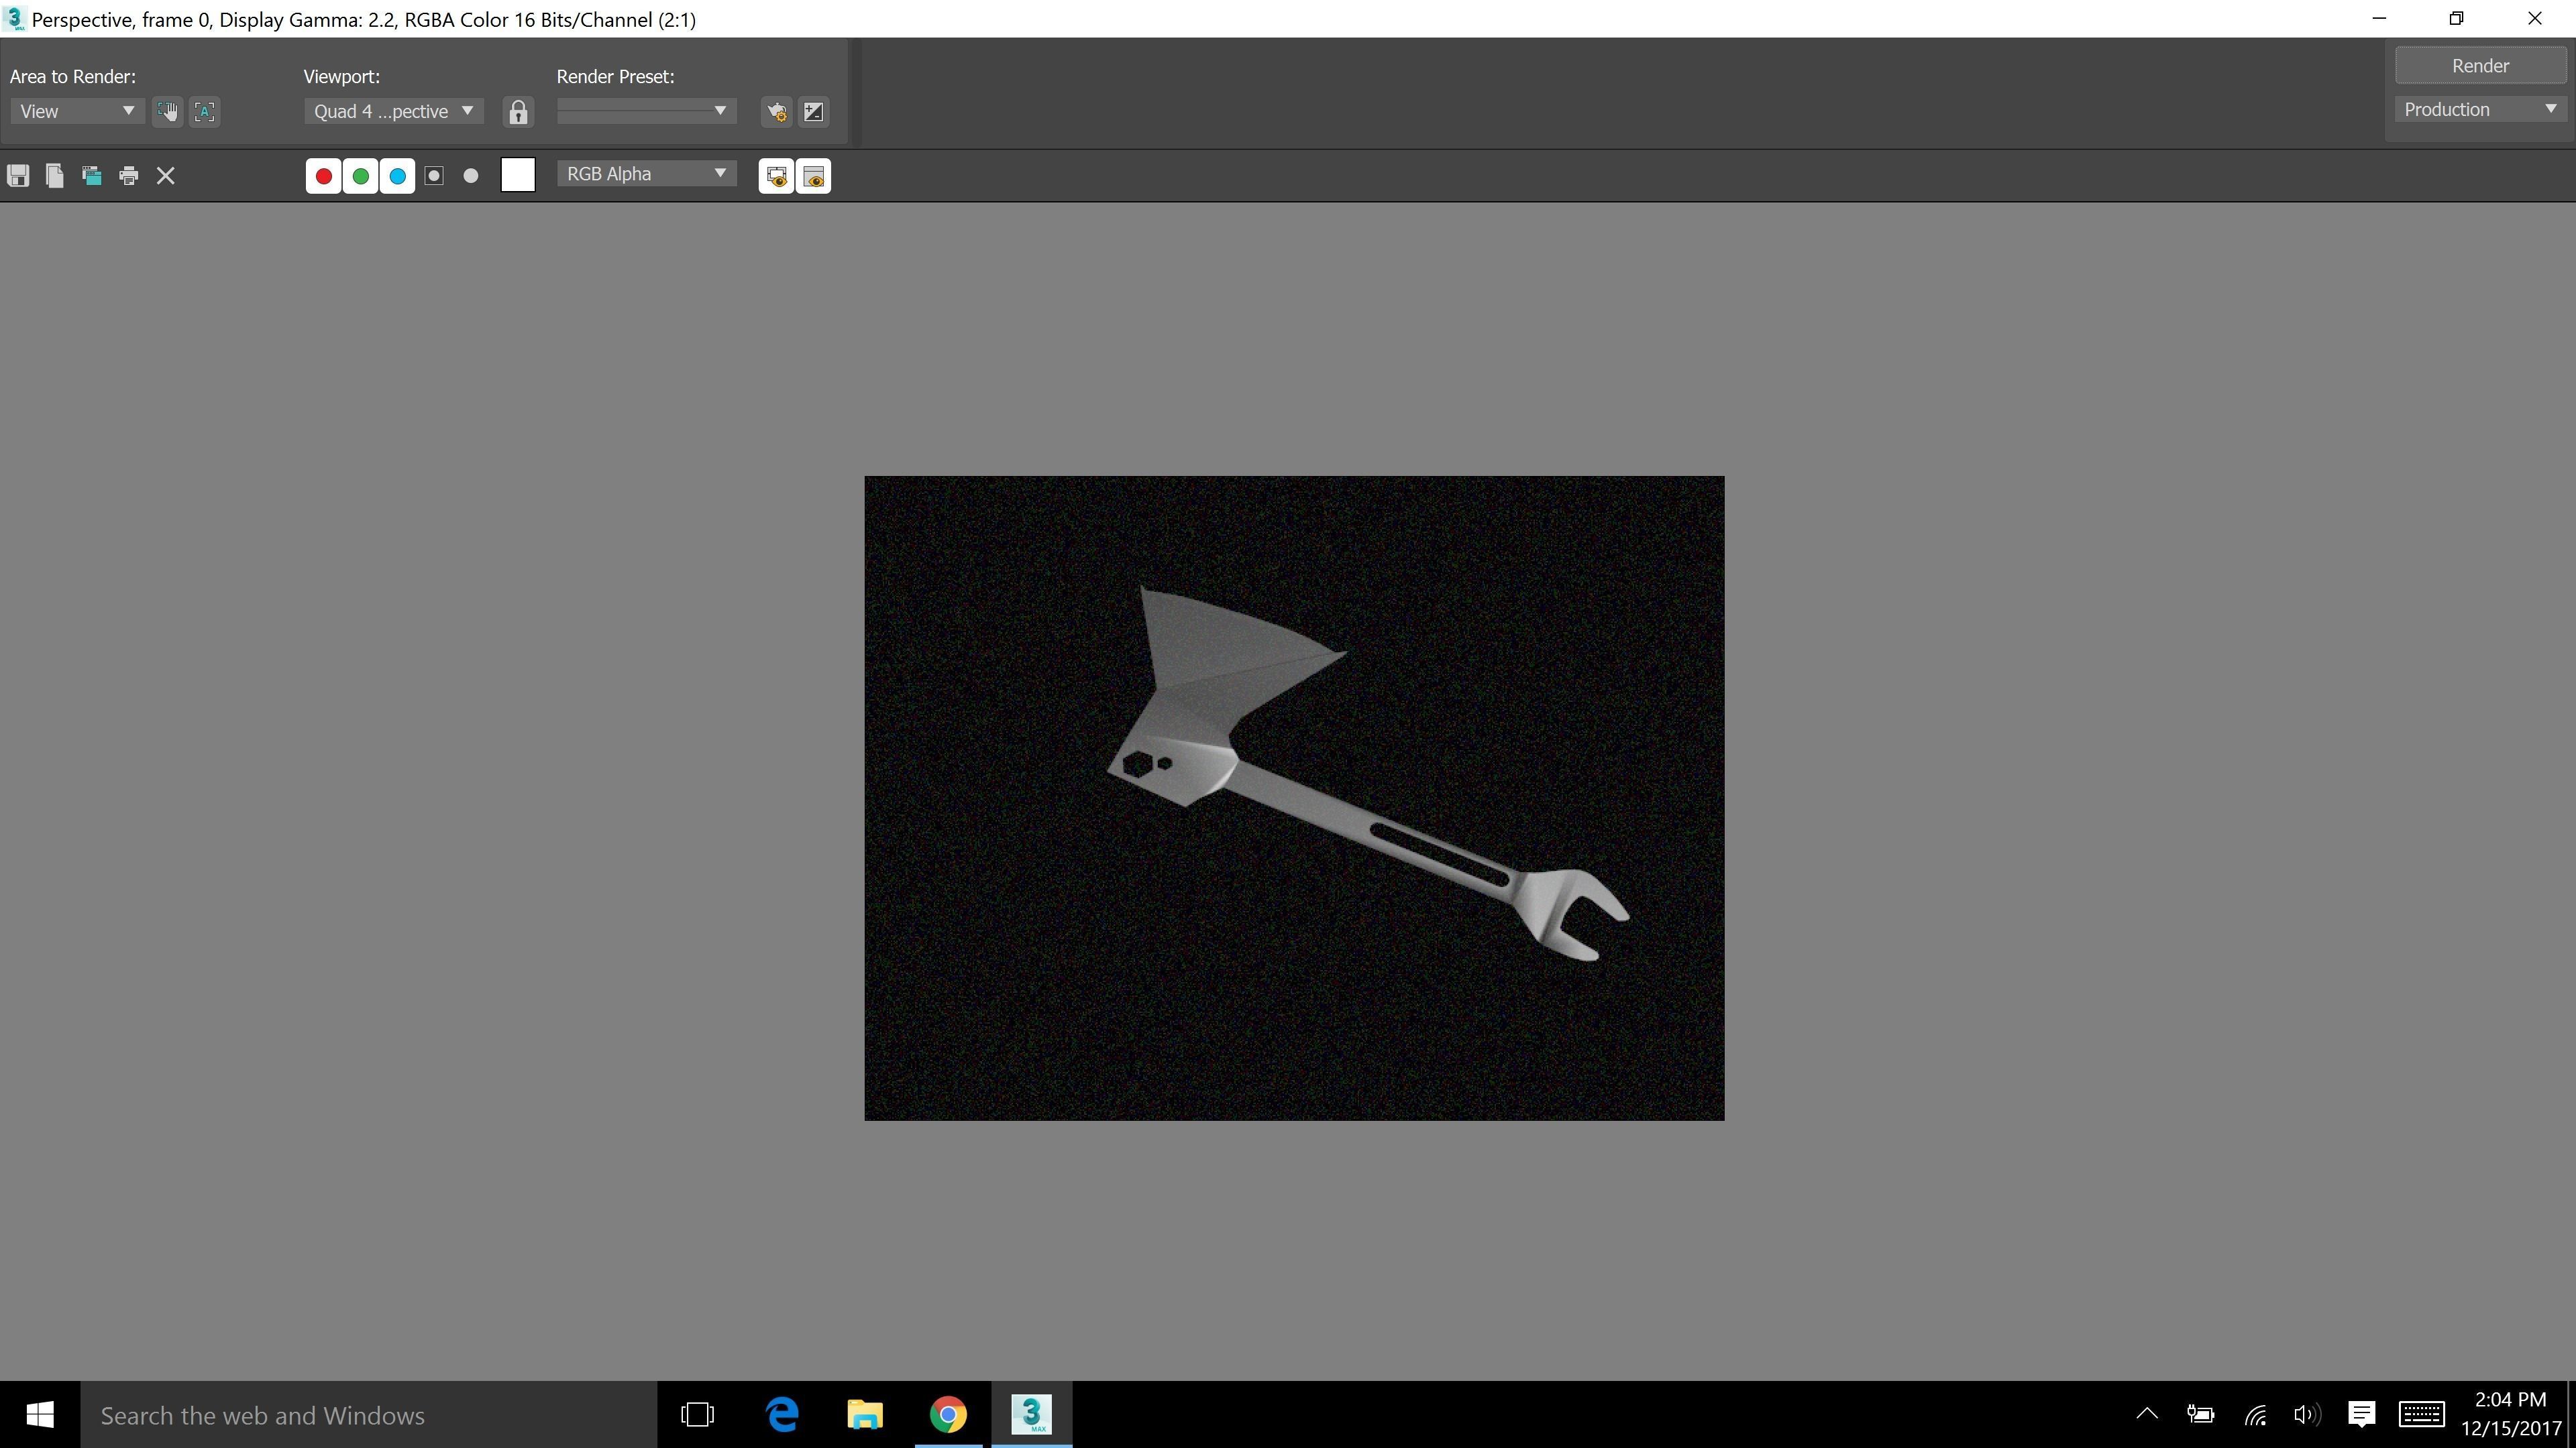
Task: Toggle the blue channel button
Action: point(397,176)
